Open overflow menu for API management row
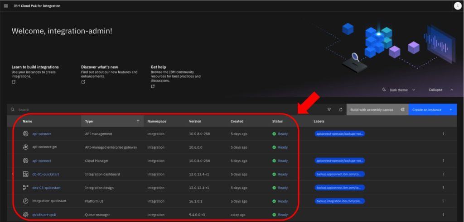Viewport: 464px width, 222px height. 443,134
